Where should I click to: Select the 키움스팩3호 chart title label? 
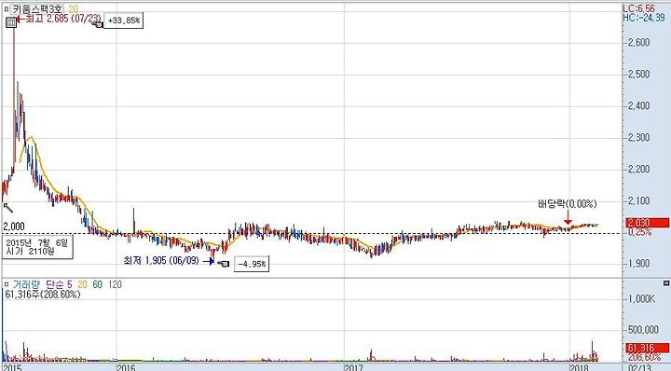(x=37, y=8)
